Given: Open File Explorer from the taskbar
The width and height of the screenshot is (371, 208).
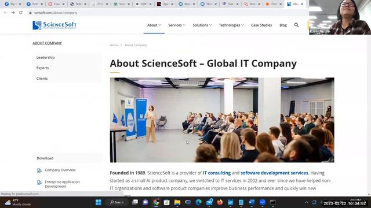Looking at the screenshot, I should point(177,202).
